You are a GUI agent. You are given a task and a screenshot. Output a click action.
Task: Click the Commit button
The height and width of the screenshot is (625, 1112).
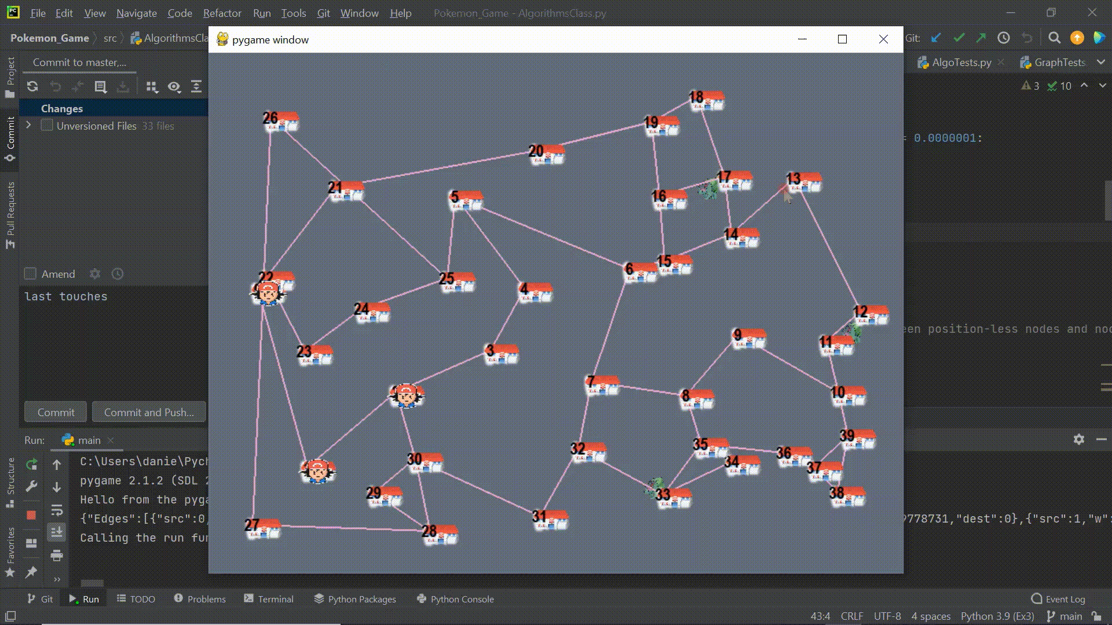point(56,412)
